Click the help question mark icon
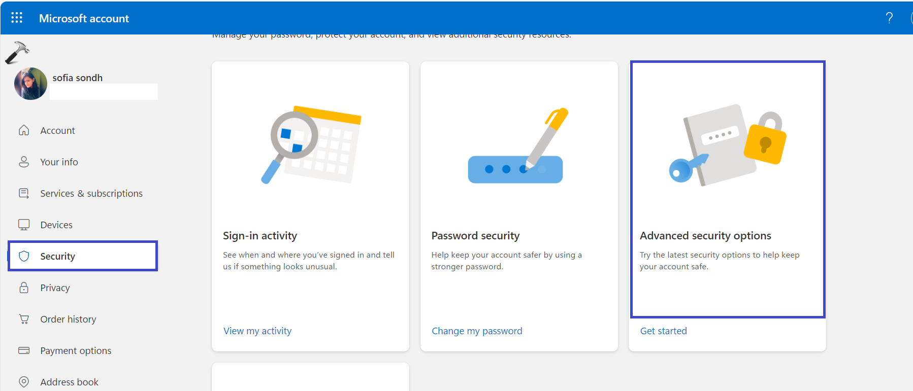This screenshot has height=391, width=913. tap(889, 18)
